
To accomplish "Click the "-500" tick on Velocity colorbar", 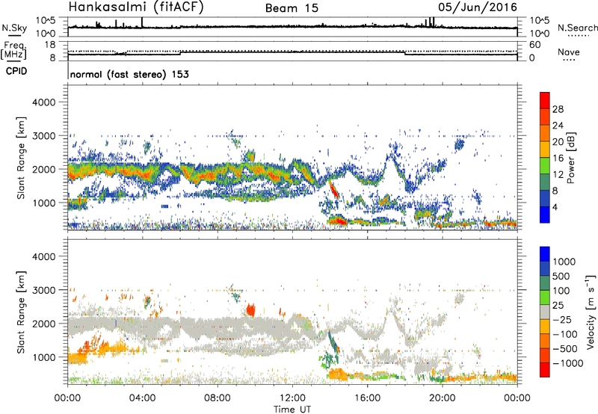I will click(565, 349).
